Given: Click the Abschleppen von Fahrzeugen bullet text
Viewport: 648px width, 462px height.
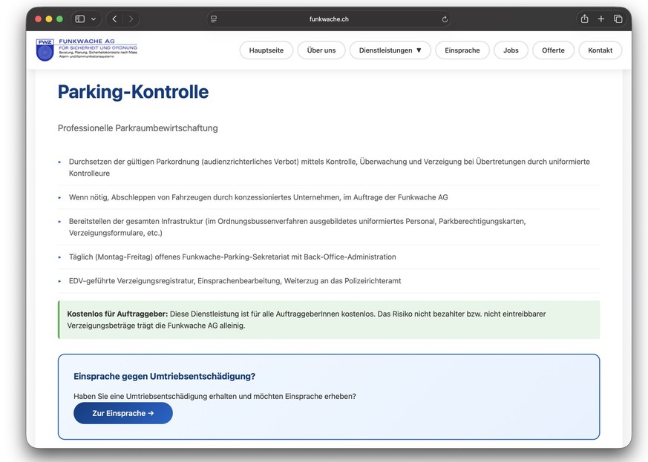Looking at the screenshot, I should pyautogui.click(x=258, y=197).
